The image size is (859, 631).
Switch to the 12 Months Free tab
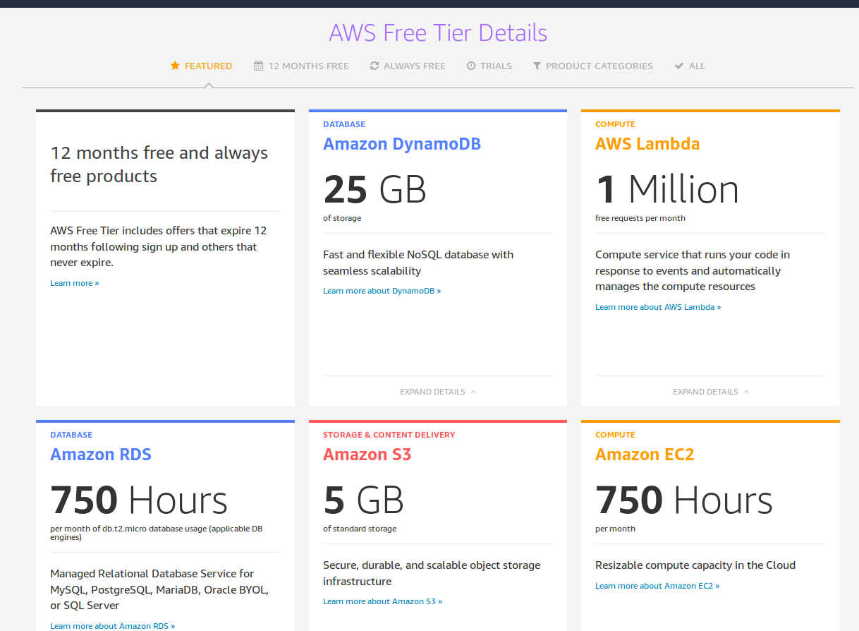(308, 66)
